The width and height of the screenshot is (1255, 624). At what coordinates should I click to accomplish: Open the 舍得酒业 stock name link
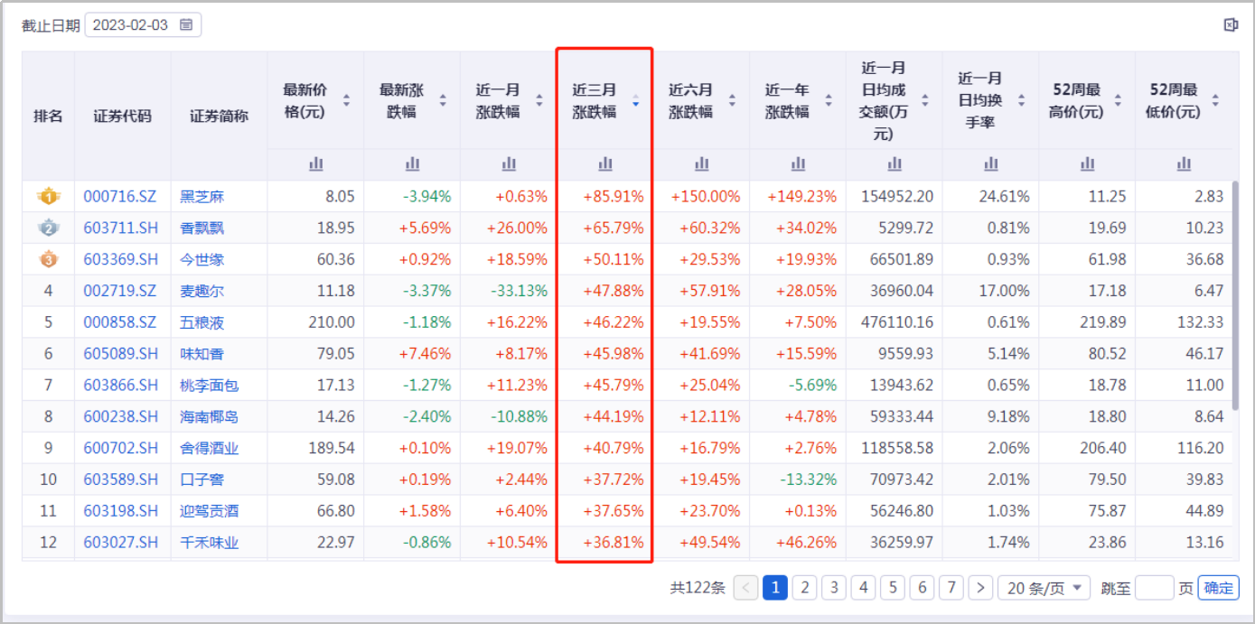[x=210, y=448]
